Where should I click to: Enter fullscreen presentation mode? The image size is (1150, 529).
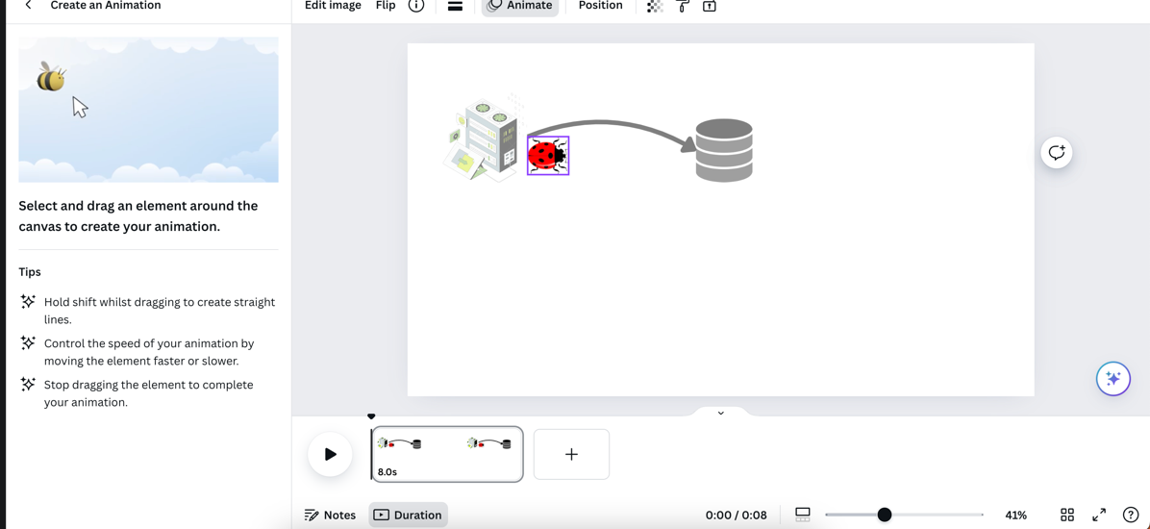tap(1099, 516)
